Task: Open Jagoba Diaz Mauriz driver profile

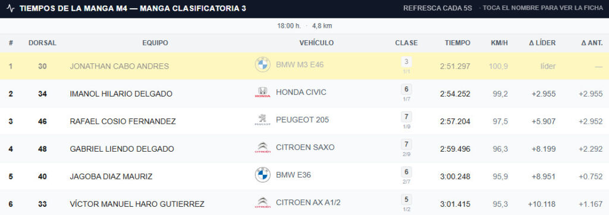Action: click(x=111, y=177)
